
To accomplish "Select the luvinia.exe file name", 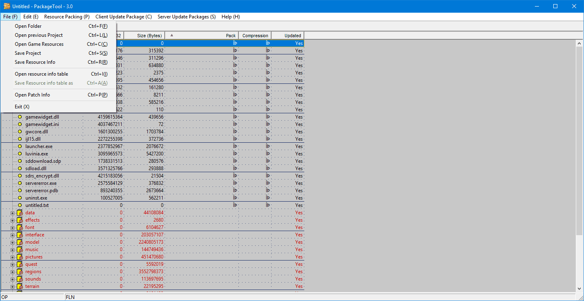I will (x=37, y=154).
